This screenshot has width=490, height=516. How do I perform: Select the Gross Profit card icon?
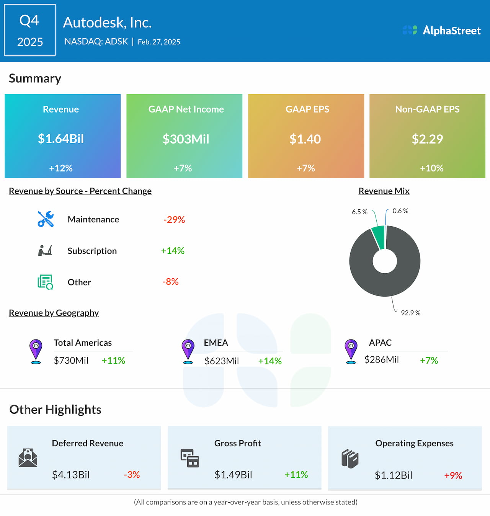[189, 458]
